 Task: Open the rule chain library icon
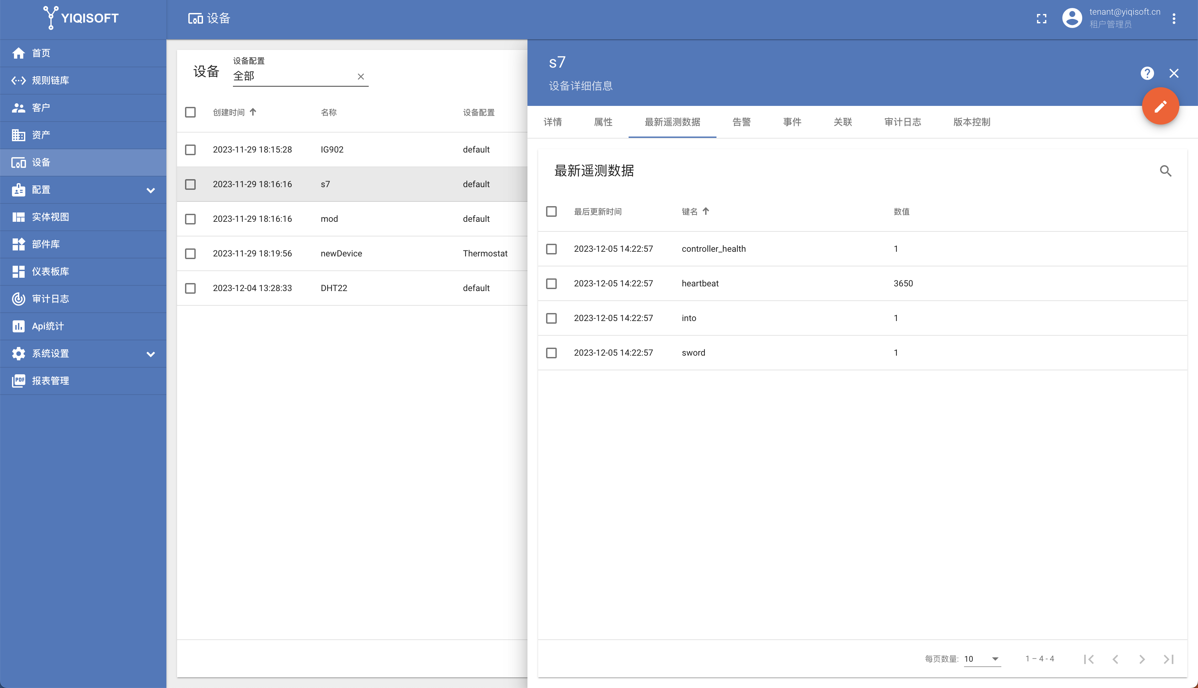[x=18, y=80]
